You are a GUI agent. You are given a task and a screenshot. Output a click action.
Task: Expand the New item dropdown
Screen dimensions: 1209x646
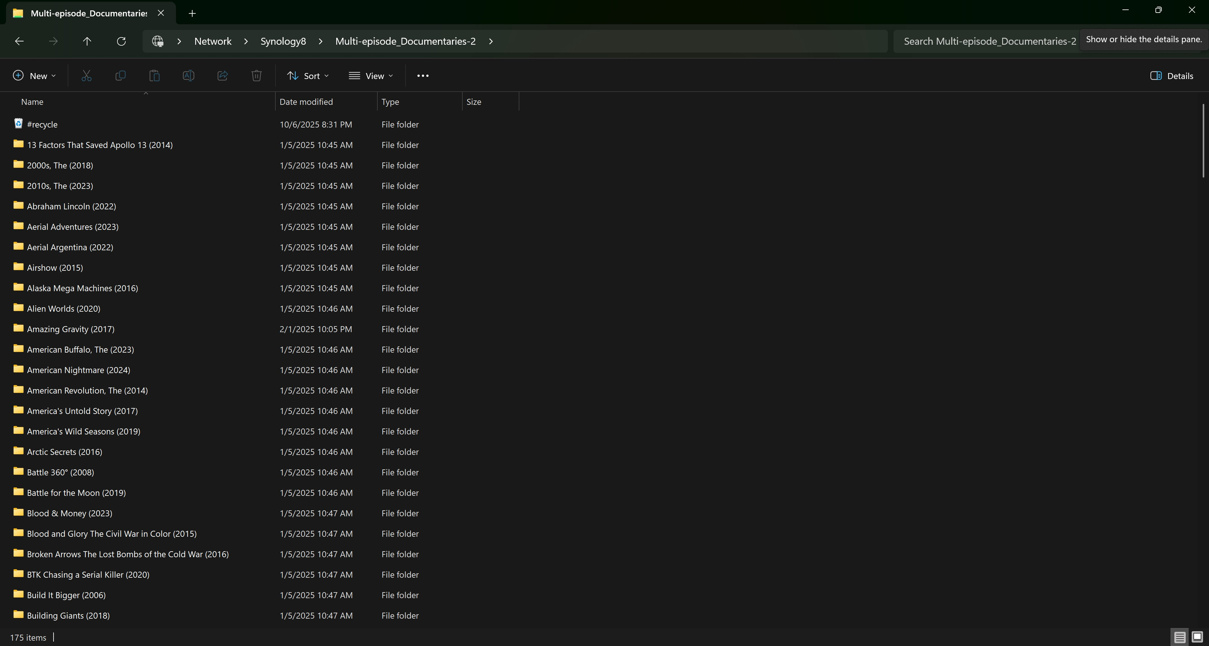click(34, 76)
